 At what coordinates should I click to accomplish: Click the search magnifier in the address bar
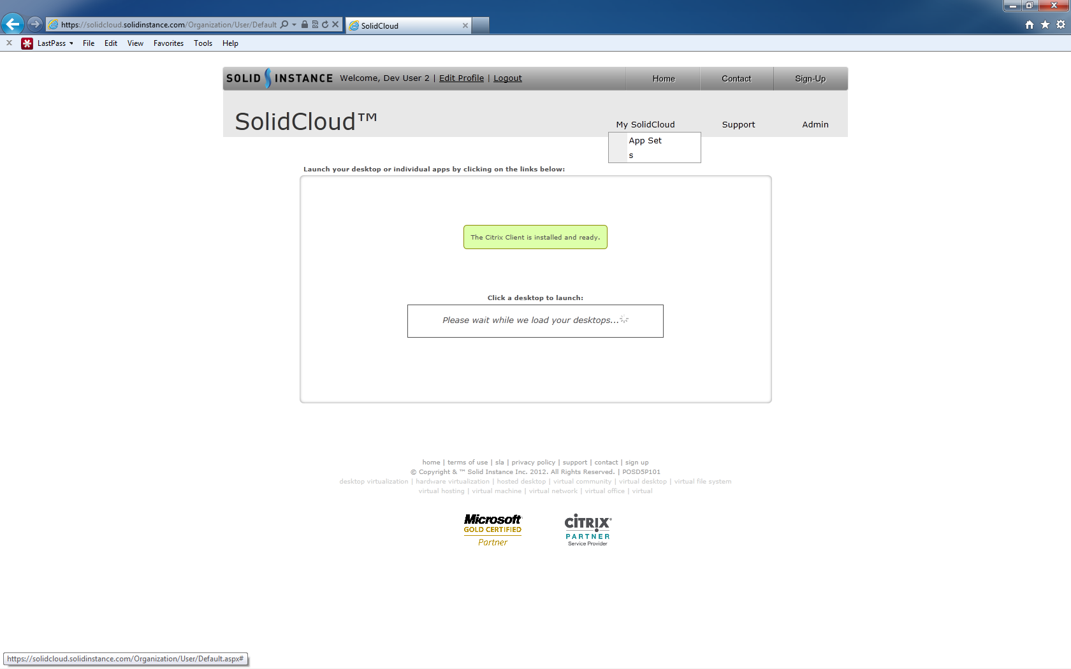coord(284,25)
